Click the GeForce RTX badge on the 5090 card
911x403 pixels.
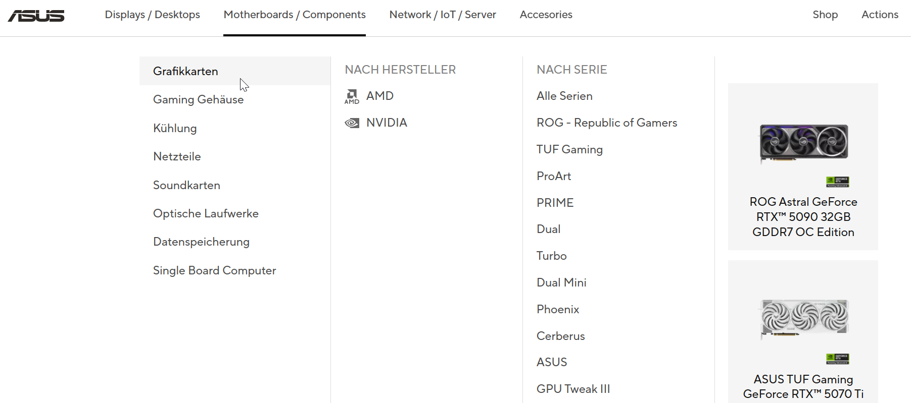pyautogui.click(x=839, y=182)
